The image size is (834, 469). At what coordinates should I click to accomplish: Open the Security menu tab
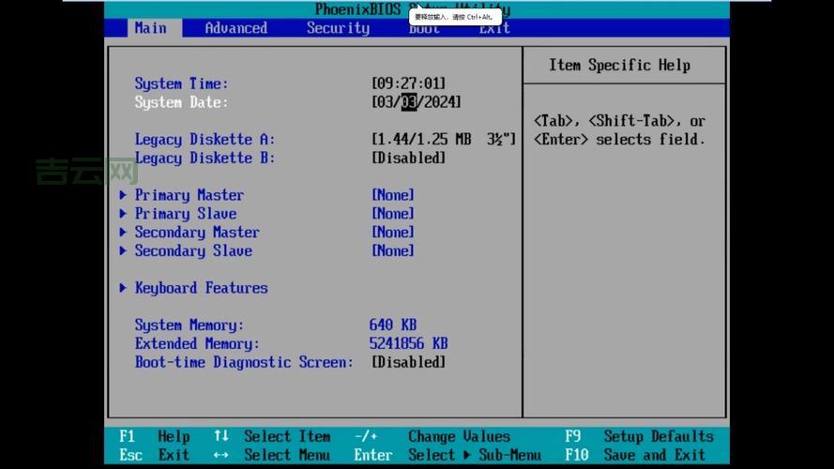[x=338, y=28]
